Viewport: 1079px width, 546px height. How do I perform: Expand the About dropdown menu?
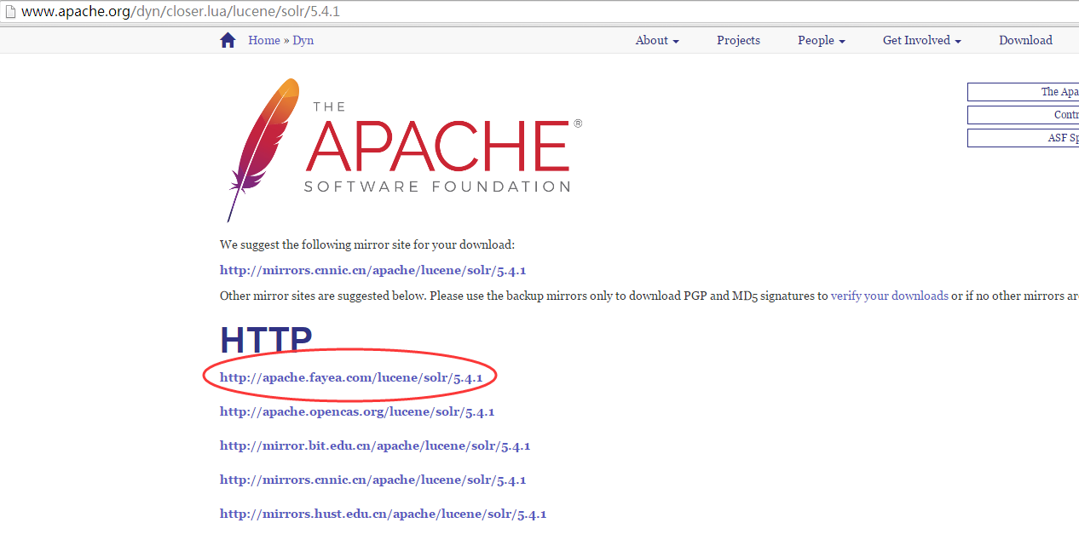657,40
